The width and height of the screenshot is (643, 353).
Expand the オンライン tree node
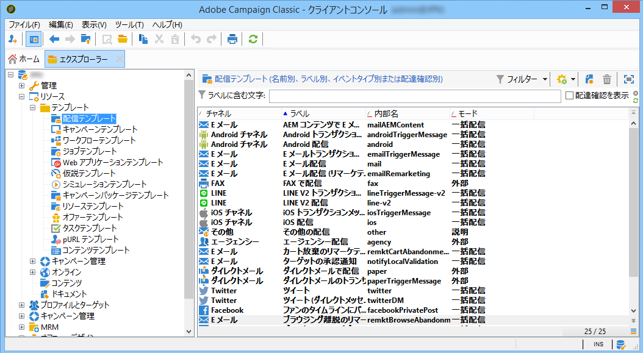coord(33,273)
